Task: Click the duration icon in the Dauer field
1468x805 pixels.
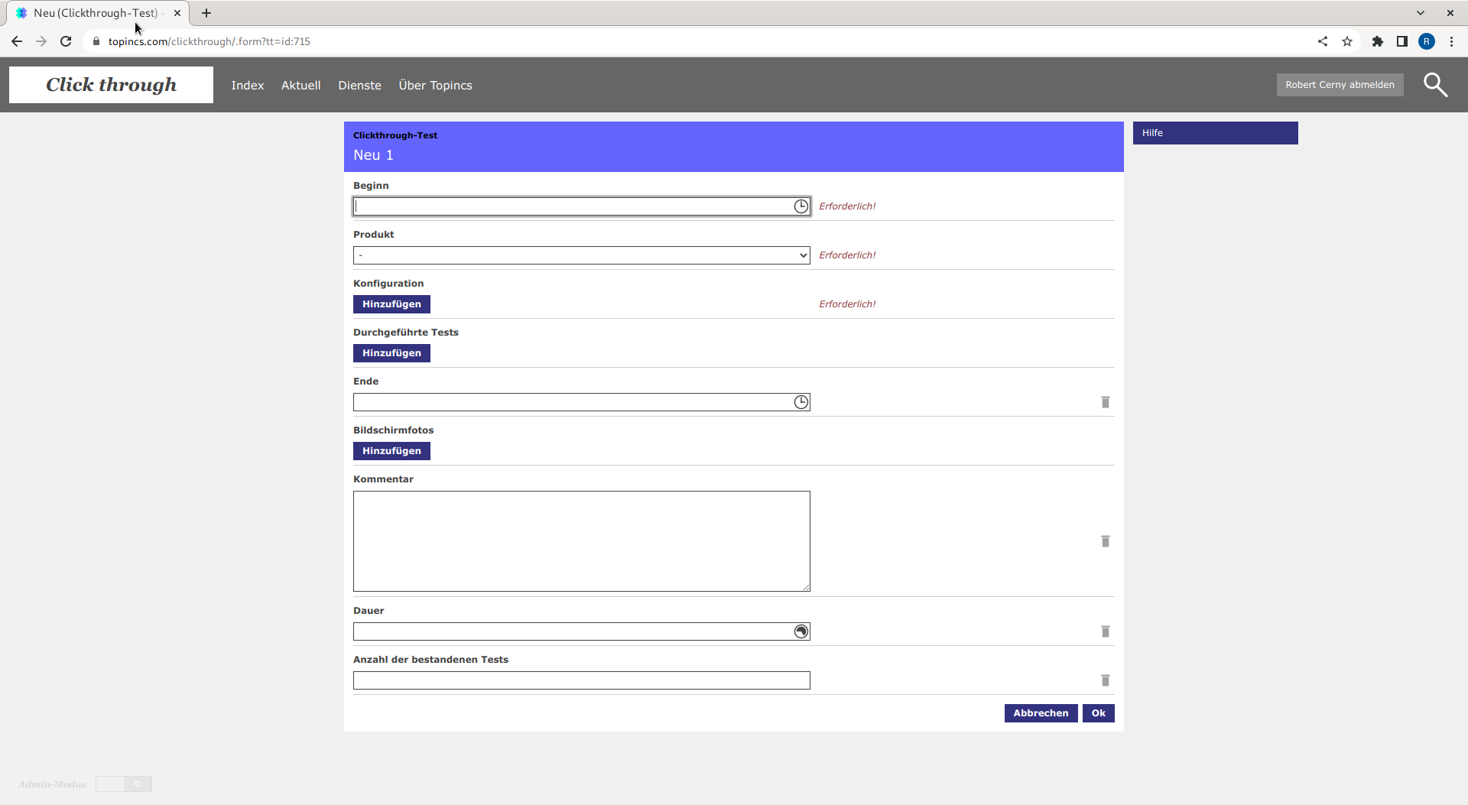Action: coord(801,631)
